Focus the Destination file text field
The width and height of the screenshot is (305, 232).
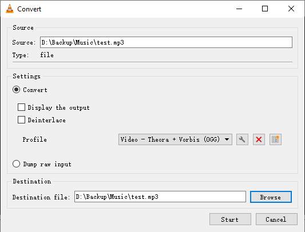click(x=160, y=197)
